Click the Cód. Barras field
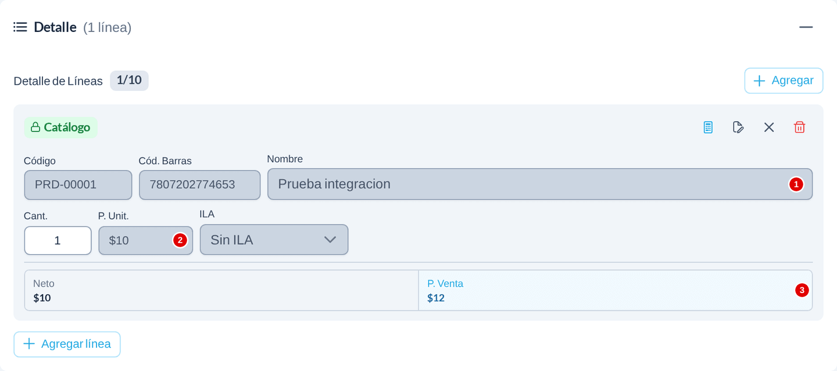Screen dimensions: 837x371 tap(199, 185)
